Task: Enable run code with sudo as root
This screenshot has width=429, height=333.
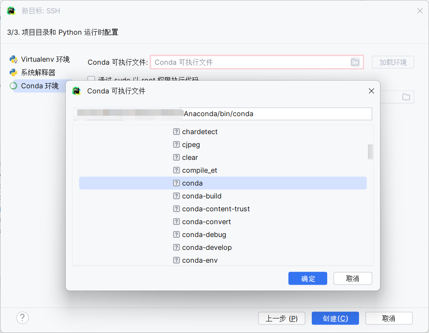Action: pos(91,79)
